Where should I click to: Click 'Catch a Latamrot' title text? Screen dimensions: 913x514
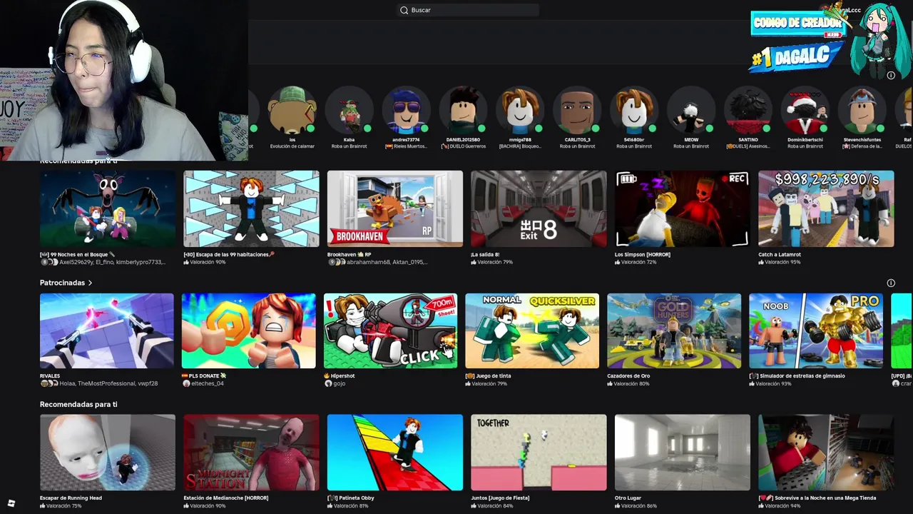click(780, 254)
